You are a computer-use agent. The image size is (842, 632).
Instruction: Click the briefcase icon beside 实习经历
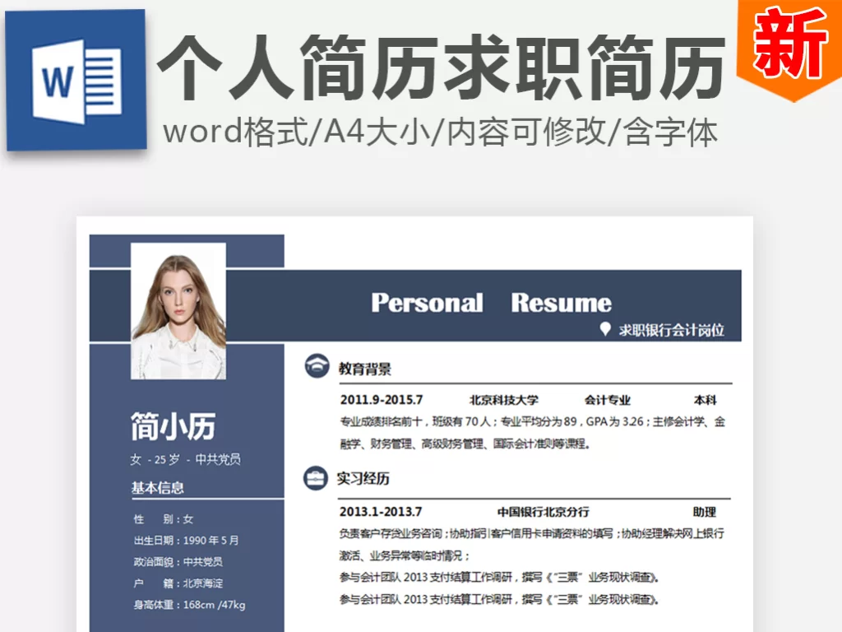pyautogui.click(x=316, y=478)
